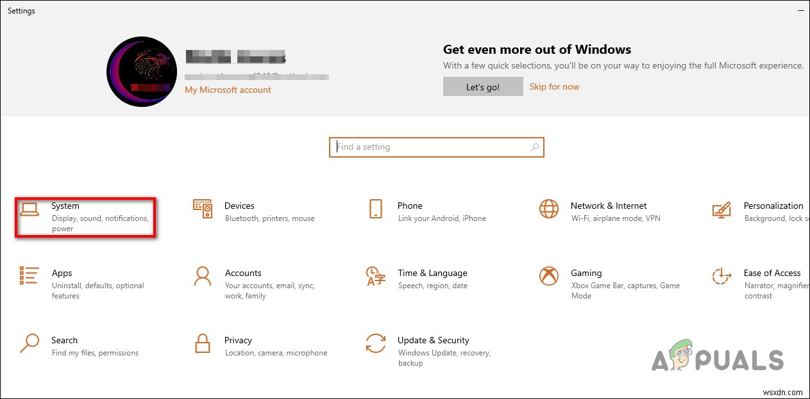Screen dimensions: 810x399
Task: Click 'Speech, region, date' description
Action: click(x=433, y=286)
